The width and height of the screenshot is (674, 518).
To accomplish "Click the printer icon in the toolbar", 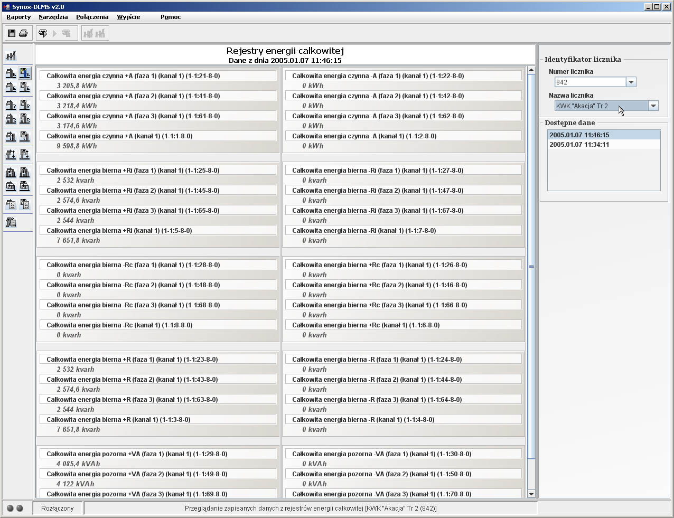I will tap(23, 33).
